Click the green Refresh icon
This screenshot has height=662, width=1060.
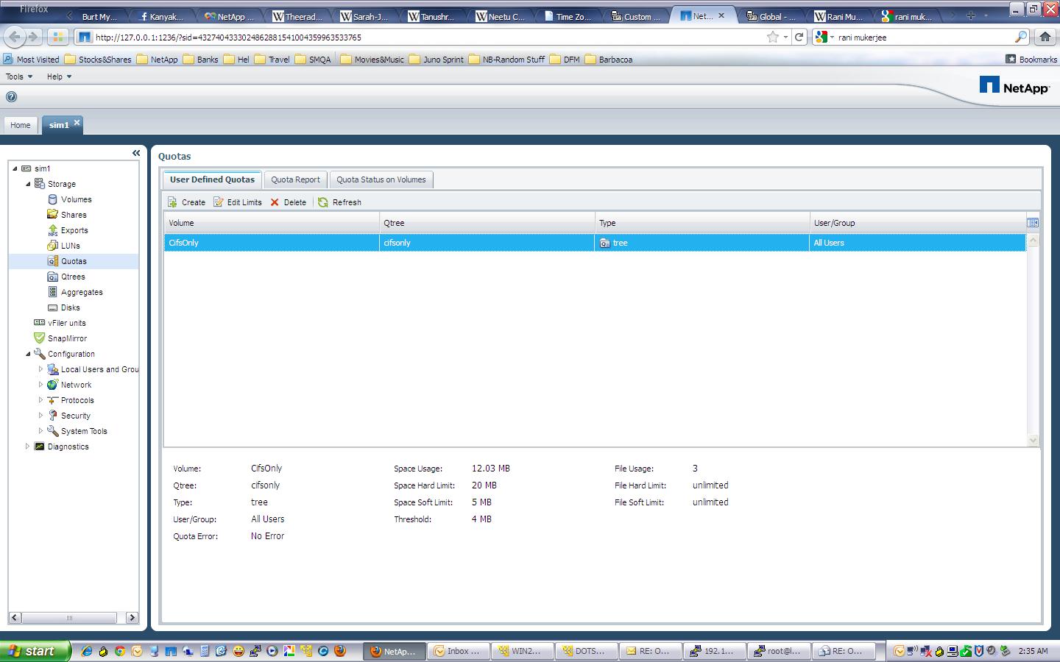[323, 202]
